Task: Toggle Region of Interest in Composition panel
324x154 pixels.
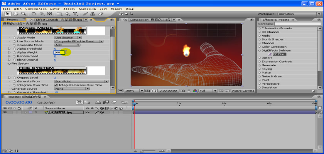Action: coord(154,91)
